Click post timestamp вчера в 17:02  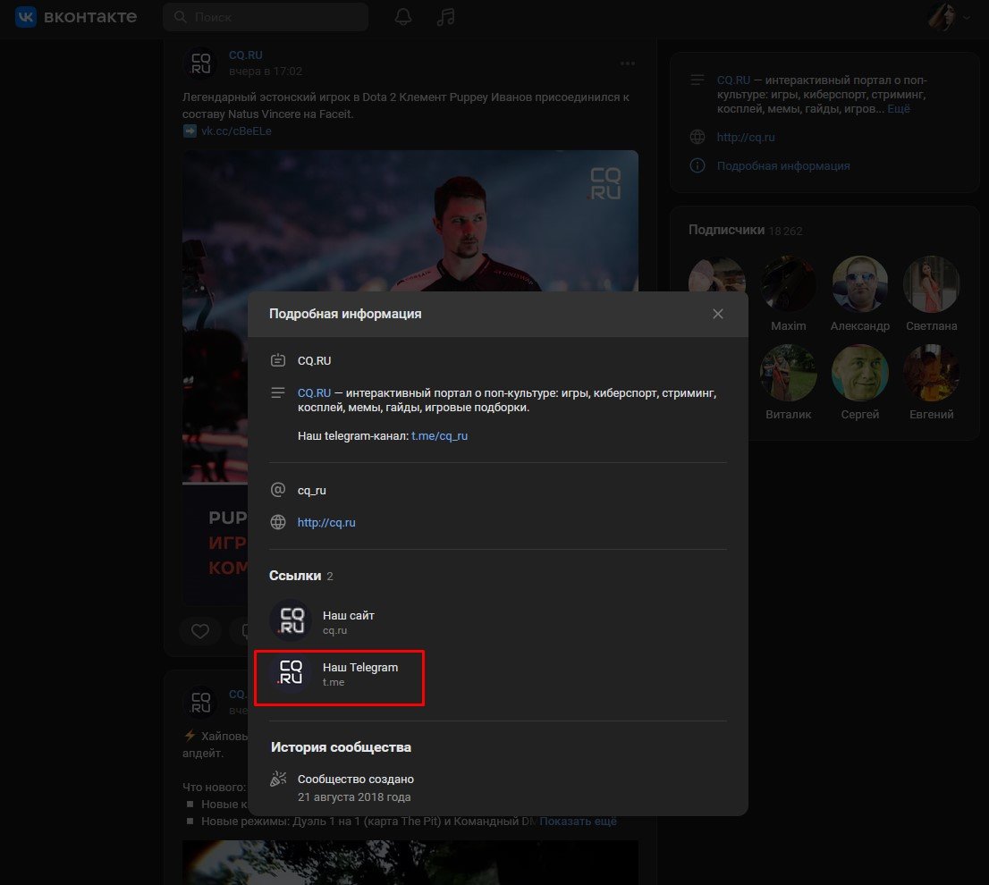point(266,72)
